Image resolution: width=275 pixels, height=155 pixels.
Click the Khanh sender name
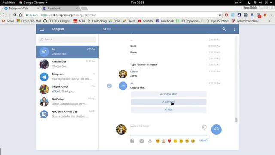tap(134, 71)
